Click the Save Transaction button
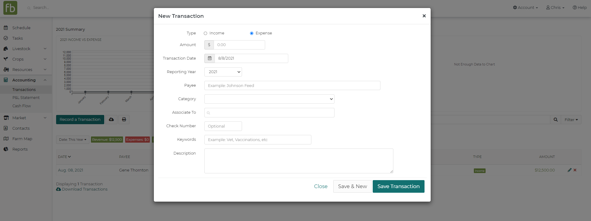The width and height of the screenshot is (591, 221). [x=398, y=186]
